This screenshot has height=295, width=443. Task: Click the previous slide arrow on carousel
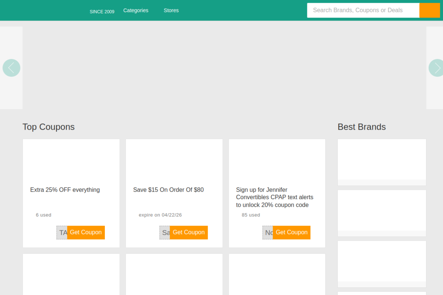click(11, 68)
